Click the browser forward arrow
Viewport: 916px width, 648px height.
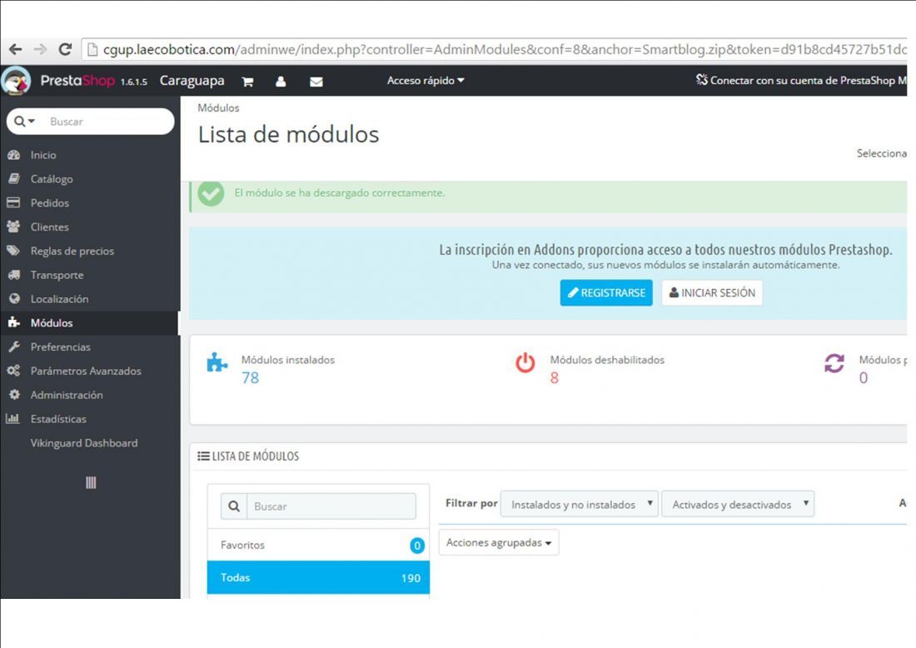(x=40, y=49)
